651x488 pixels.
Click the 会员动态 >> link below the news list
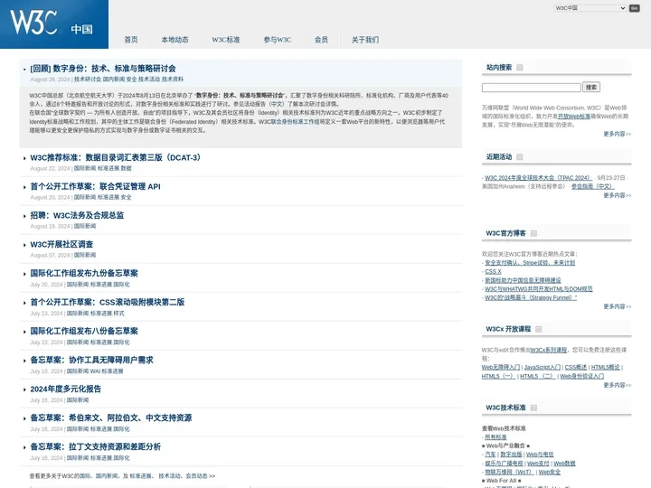[200, 476]
